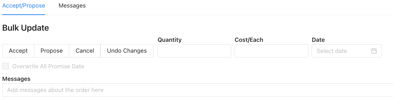
Task: Select the Accept/Propose tab
Action: coord(24,6)
